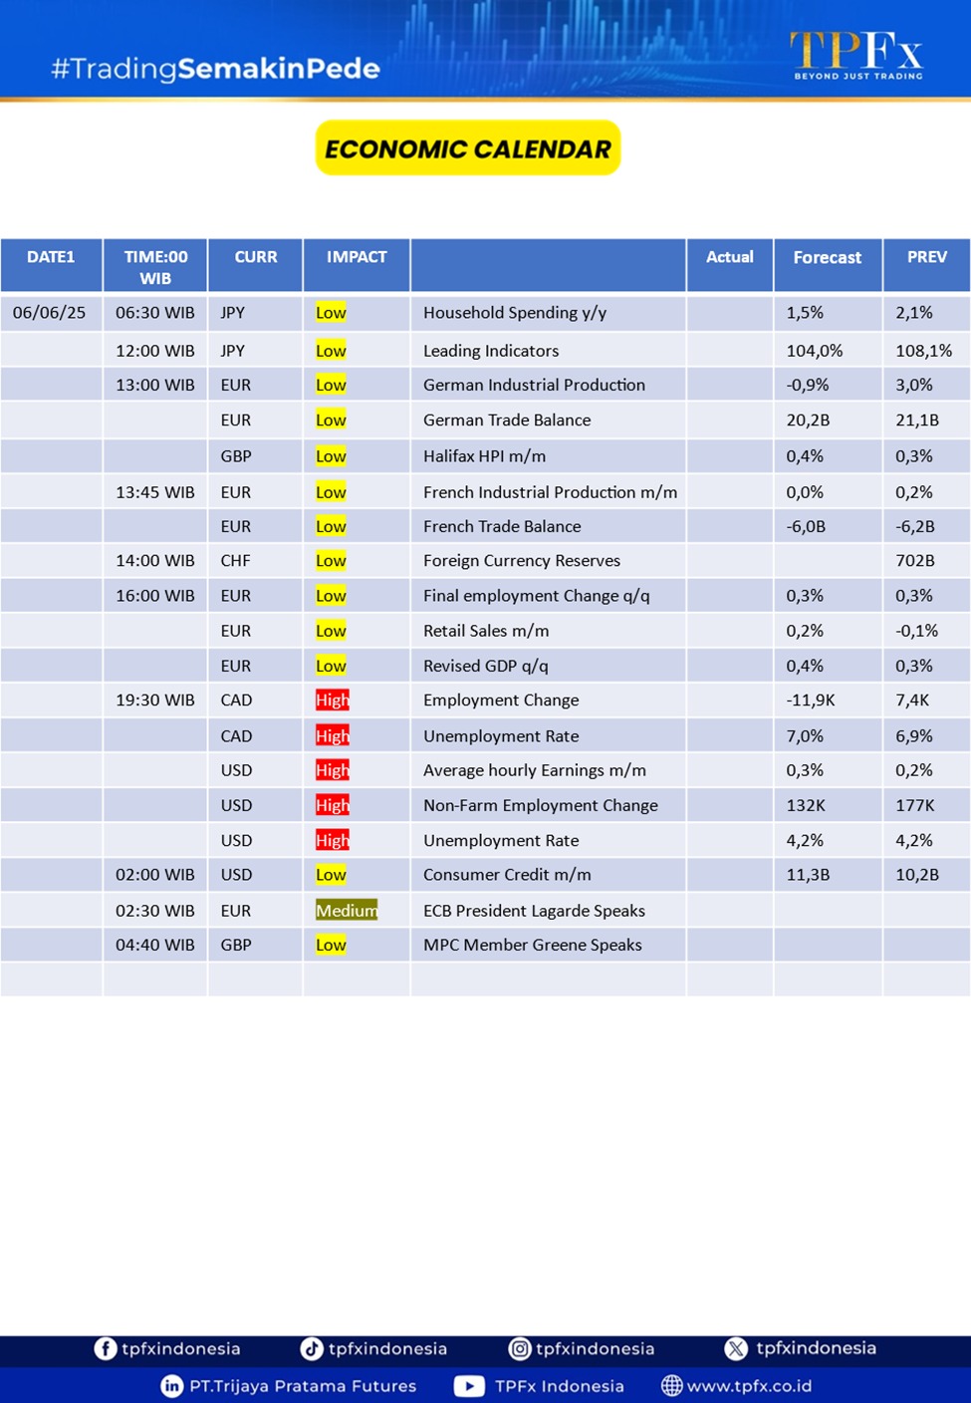The height and width of the screenshot is (1403, 971).
Task: Click the 06/06/25 date cell
Action: (50, 312)
